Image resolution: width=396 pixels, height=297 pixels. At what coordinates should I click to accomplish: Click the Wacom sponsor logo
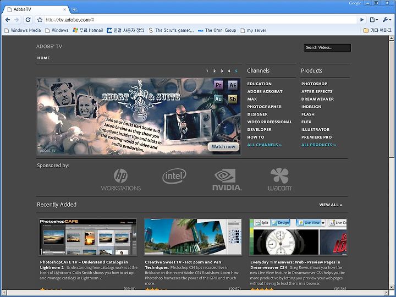point(280,179)
